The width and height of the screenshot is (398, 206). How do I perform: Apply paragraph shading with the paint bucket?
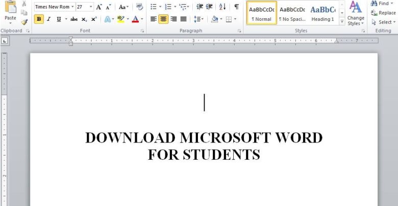215,19
